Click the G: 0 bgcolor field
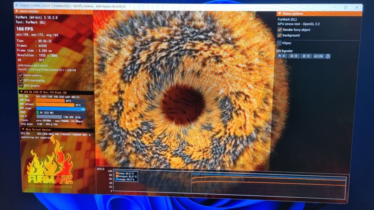Image resolution: width=374 pixels, height=210 pixels. pos(294,56)
